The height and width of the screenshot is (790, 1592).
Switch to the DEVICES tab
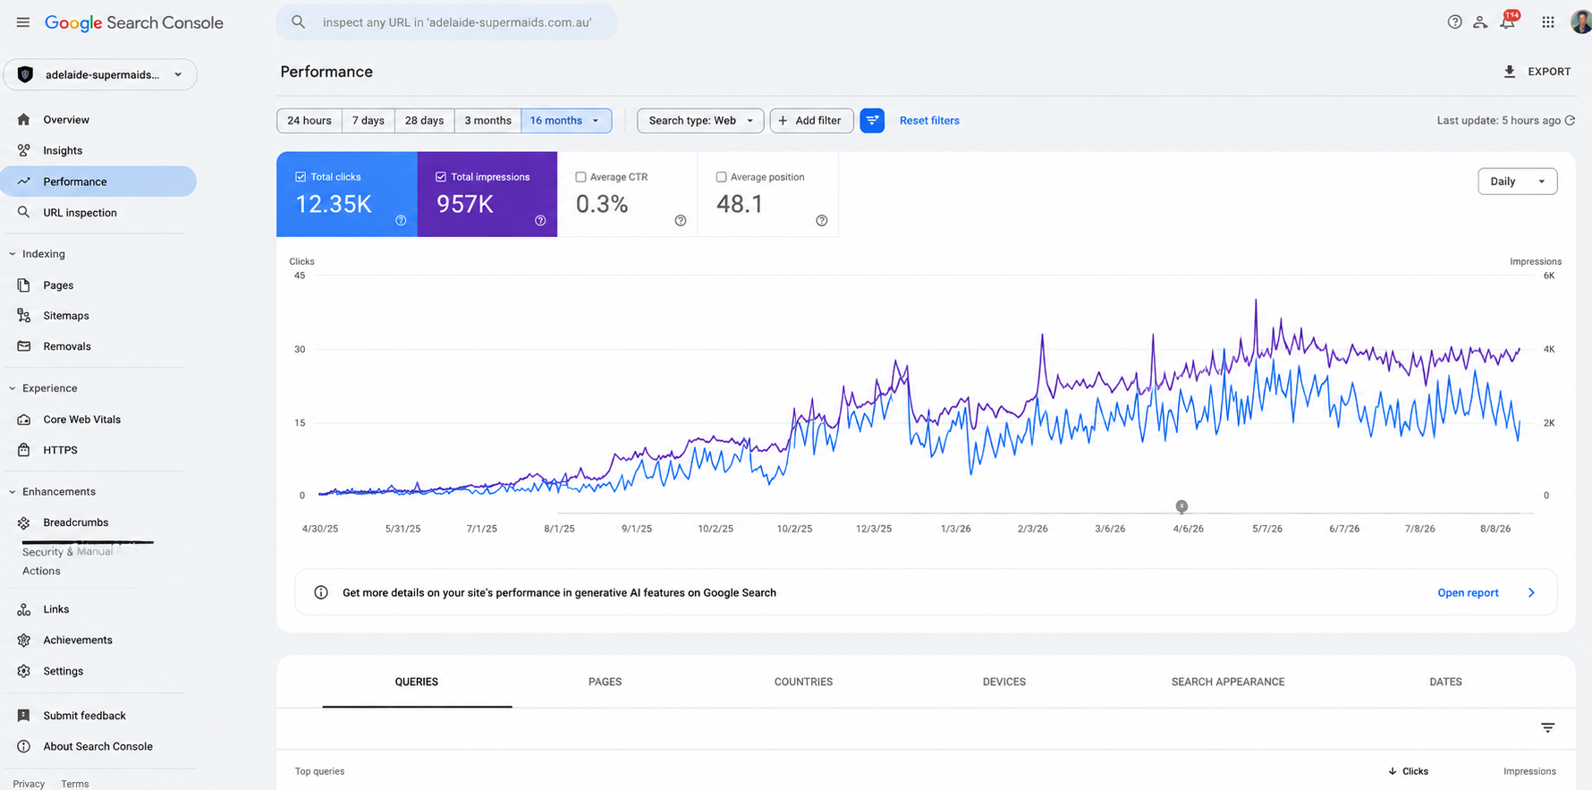[x=1004, y=682]
